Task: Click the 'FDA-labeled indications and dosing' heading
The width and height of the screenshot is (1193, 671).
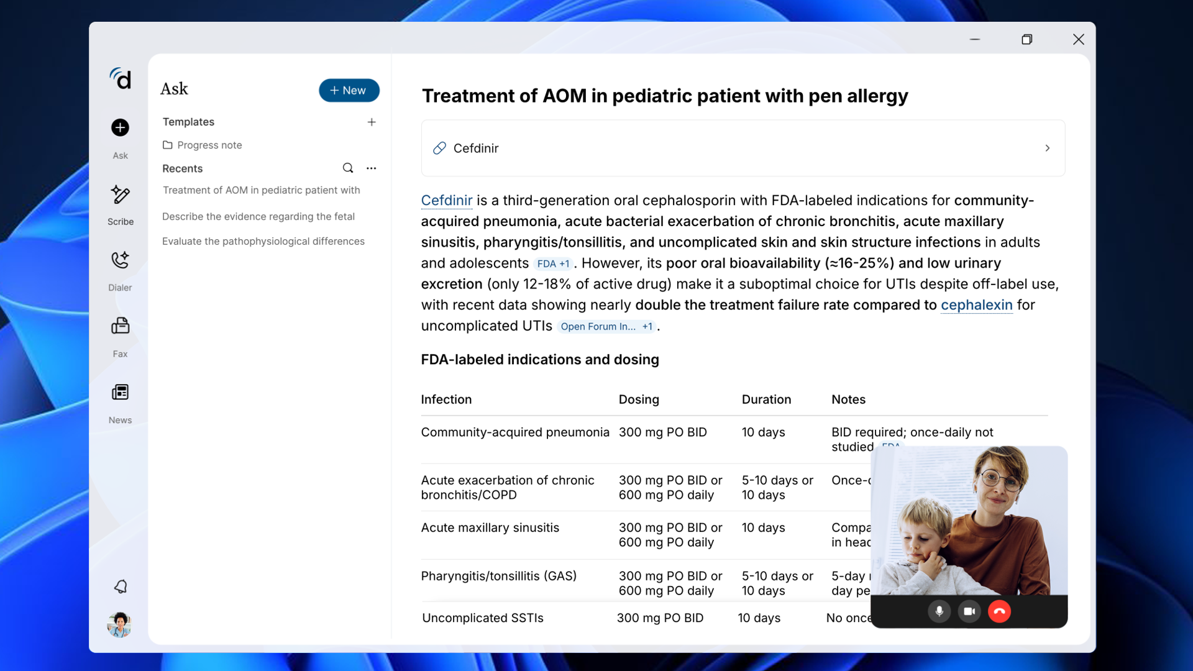Action: point(540,359)
